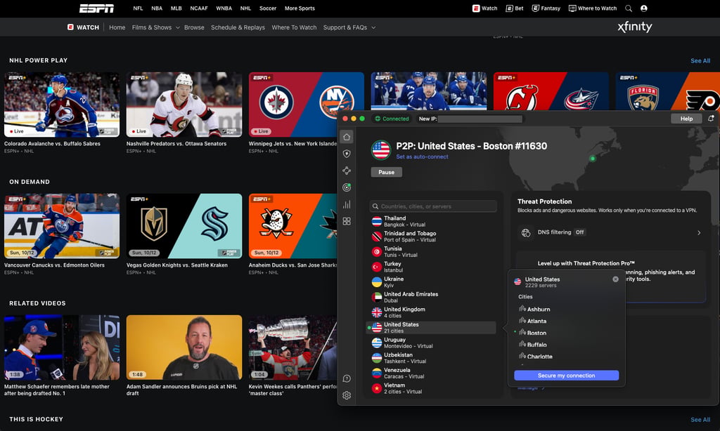The height and width of the screenshot is (431, 720).
Task: Click the green Connected status badge
Action: click(x=392, y=119)
